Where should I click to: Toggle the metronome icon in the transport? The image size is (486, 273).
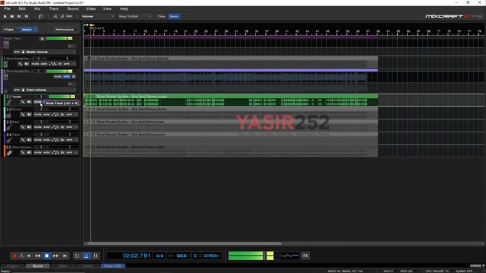[86, 256]
